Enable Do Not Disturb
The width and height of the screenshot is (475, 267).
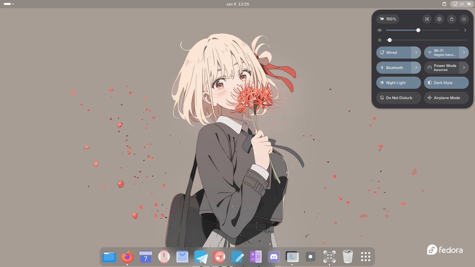[x=399, y=98]
